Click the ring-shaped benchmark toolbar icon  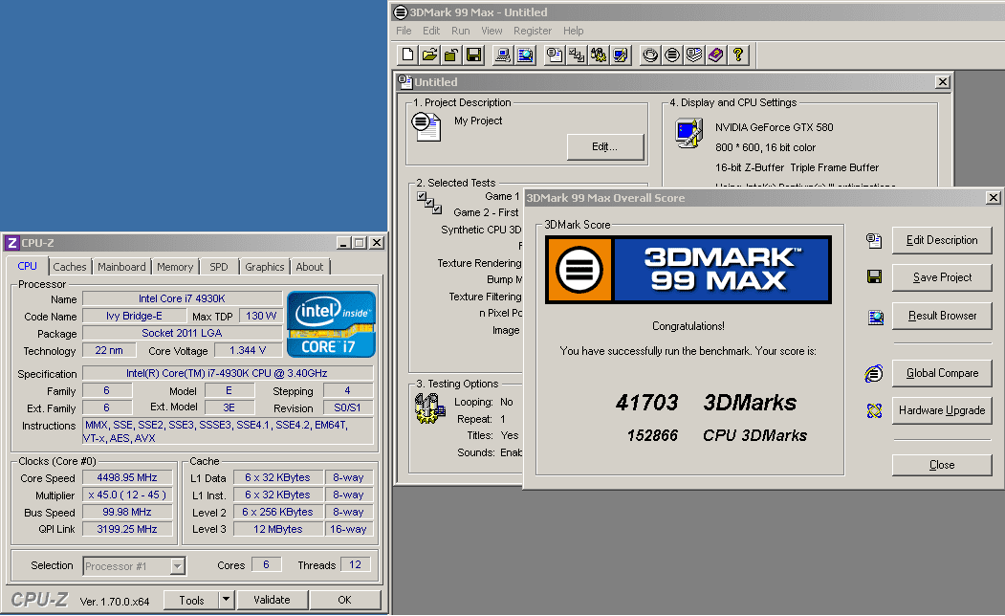click(650, 55)
